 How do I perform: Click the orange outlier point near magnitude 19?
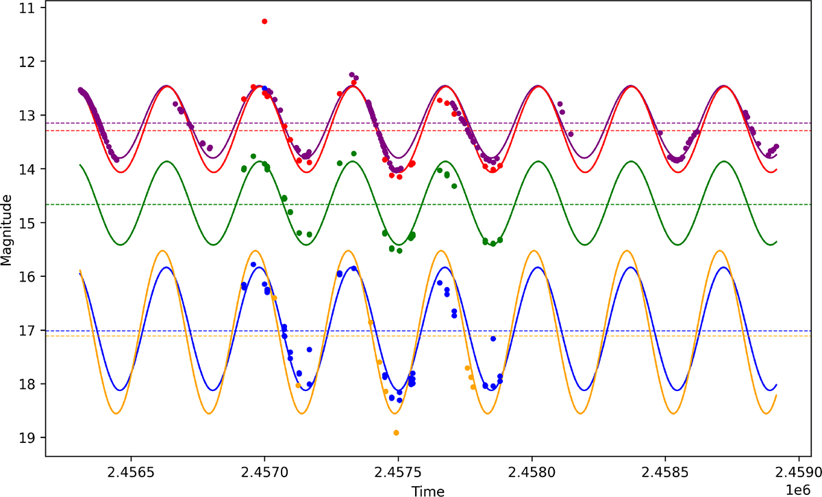[397, 433]
